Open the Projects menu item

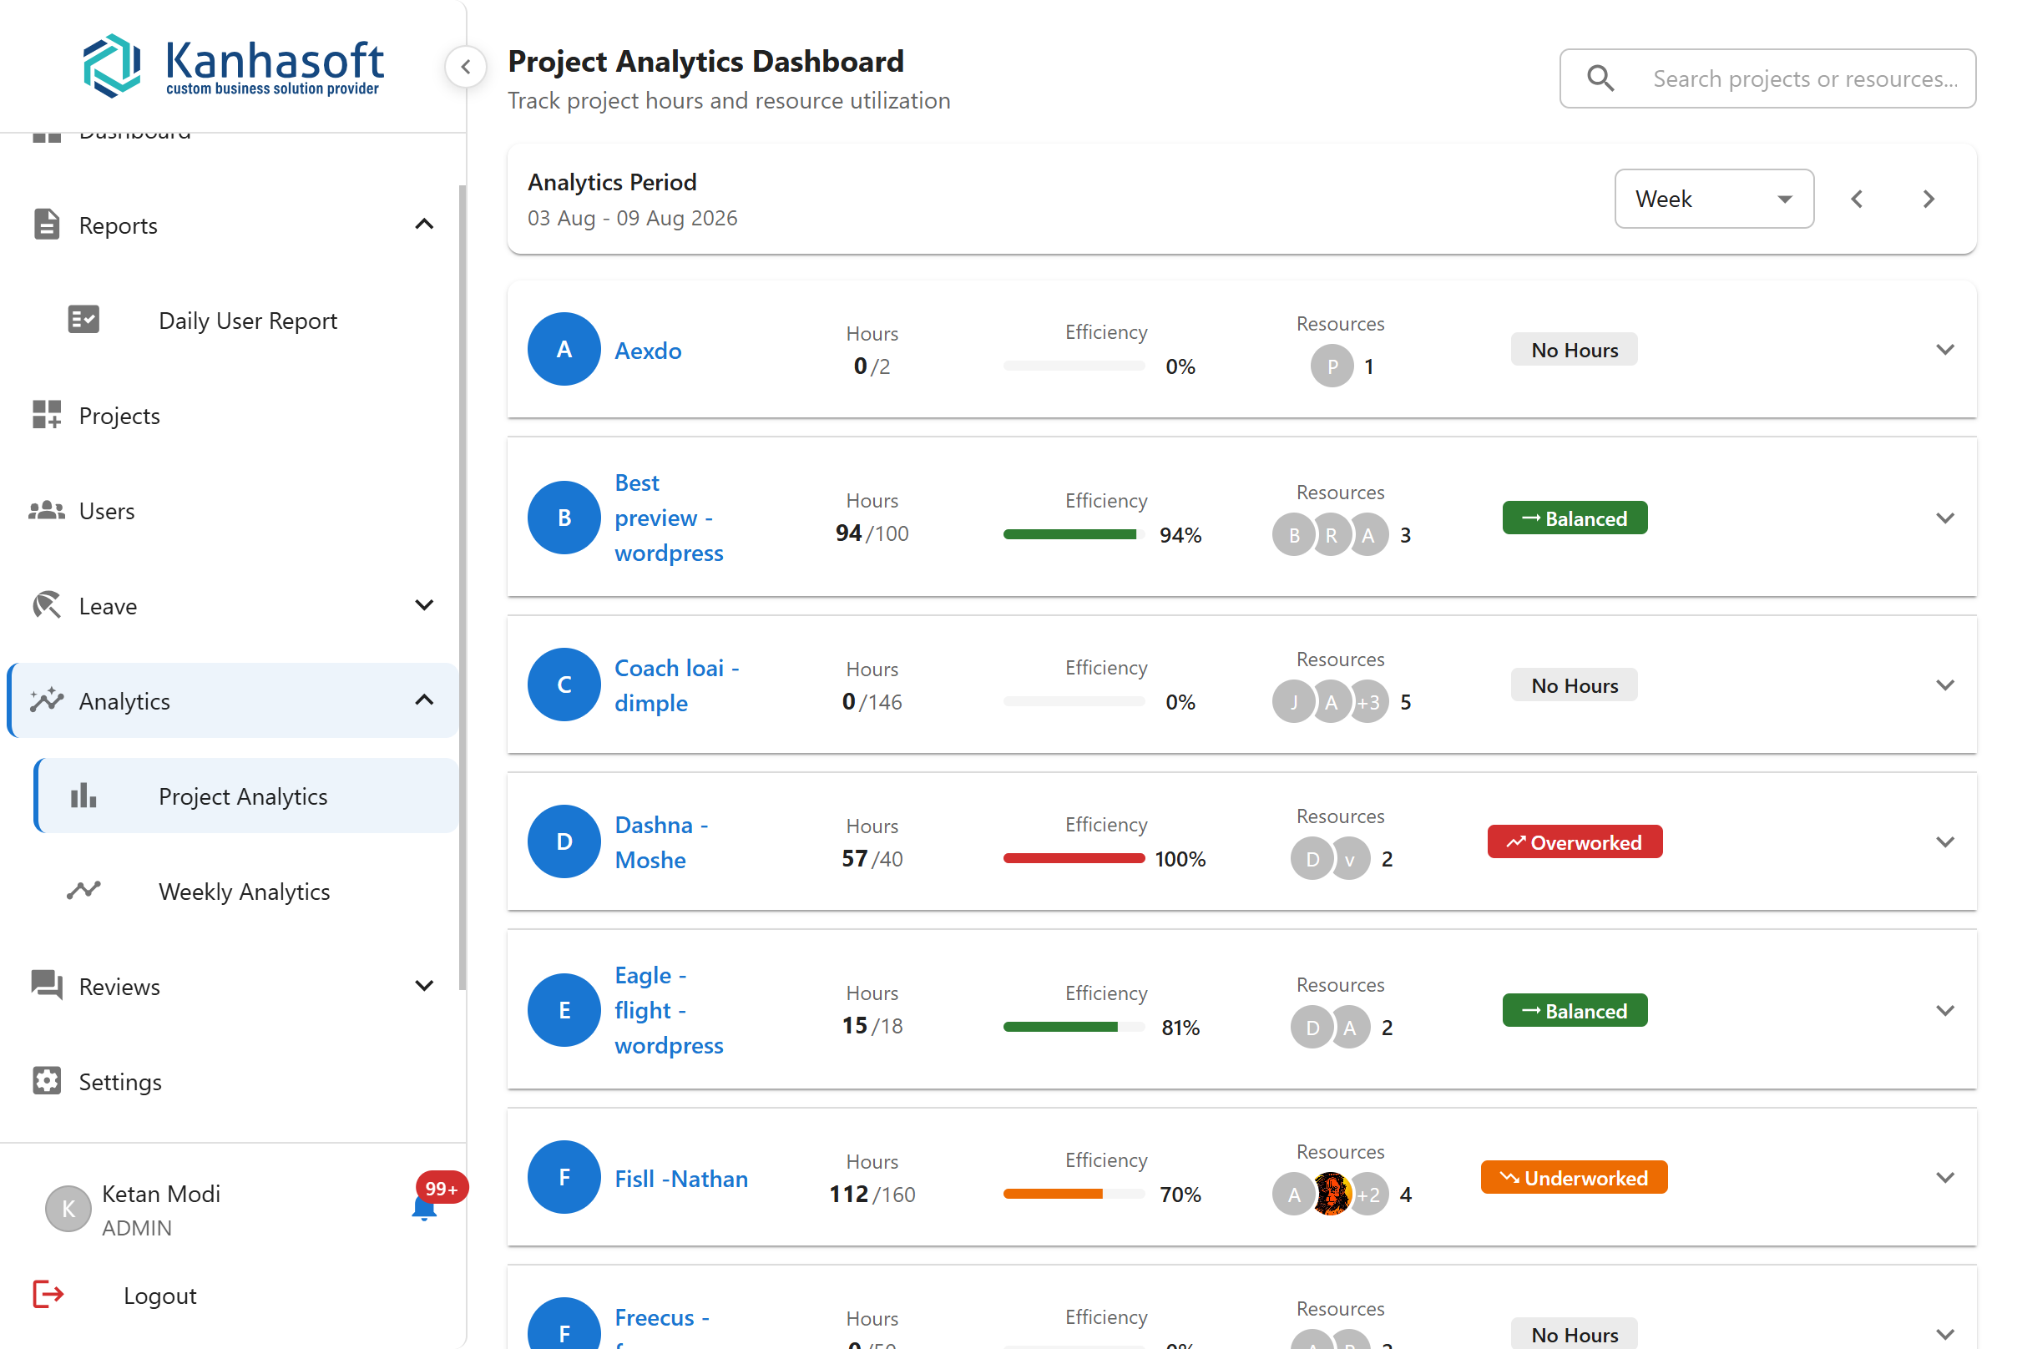click(x=232, y=415)
